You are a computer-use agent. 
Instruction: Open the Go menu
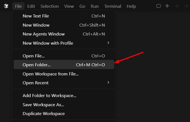tap(82, 6)
